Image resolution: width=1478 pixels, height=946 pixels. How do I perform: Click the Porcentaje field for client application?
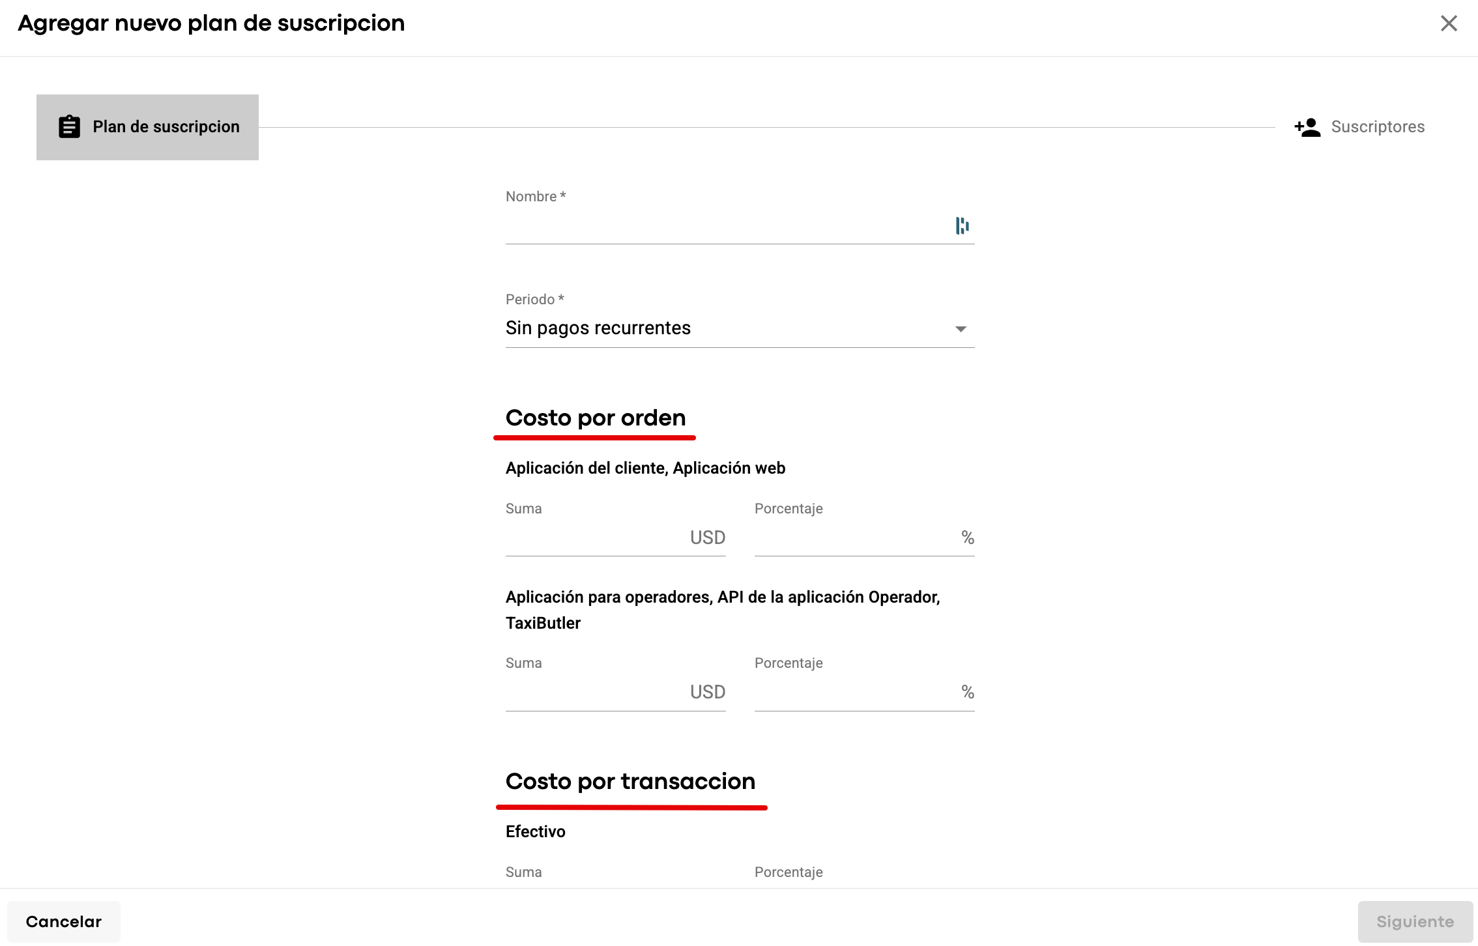pyautogui.click(x=854, y=538)
